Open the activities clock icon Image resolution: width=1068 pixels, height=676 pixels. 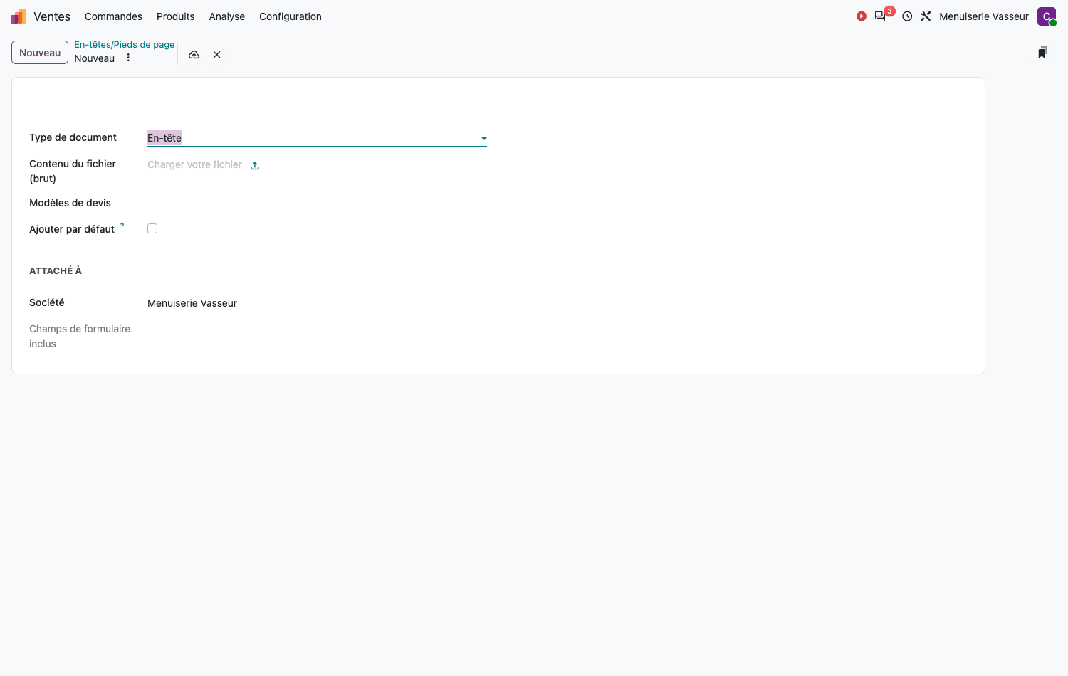tap(907, 16)
